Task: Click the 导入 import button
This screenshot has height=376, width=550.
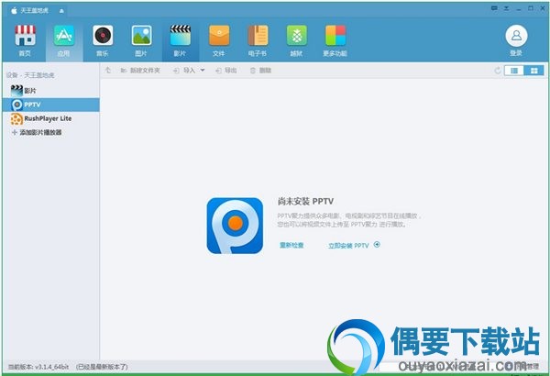Action: pos(184,71)
